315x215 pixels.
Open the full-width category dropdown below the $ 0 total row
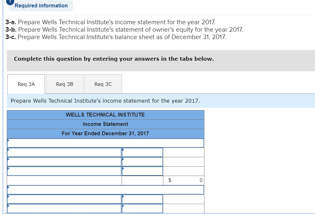105,190
